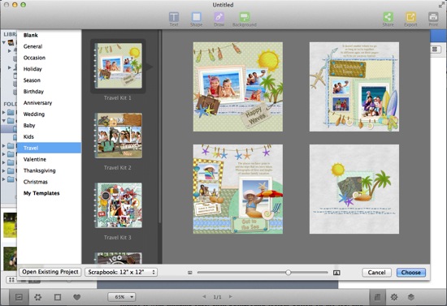Click the flower clipart icon in bottom bar
Viewport: 447px width, 306px height.
pyautogui.click(x=38, y=297)
